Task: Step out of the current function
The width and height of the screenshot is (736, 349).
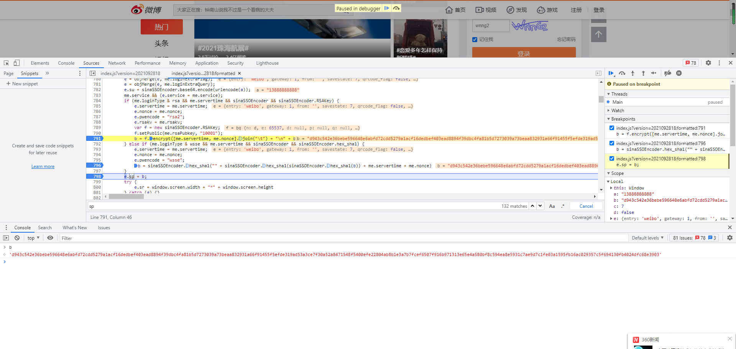Action: point(643,73)
